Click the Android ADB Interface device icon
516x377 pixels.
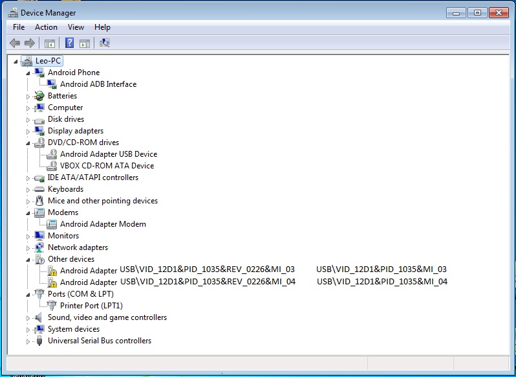point(52,84)
